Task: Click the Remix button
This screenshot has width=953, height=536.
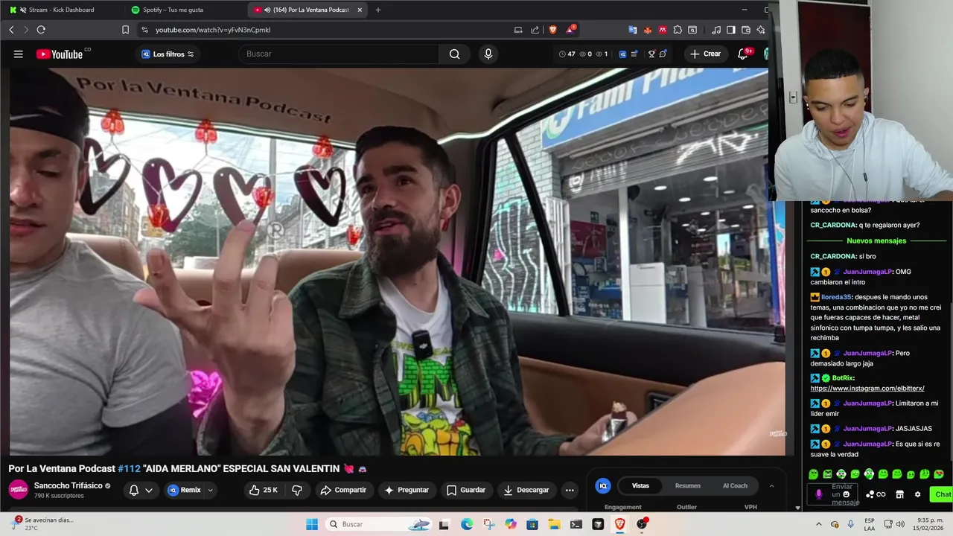Action: coord(185,490)
